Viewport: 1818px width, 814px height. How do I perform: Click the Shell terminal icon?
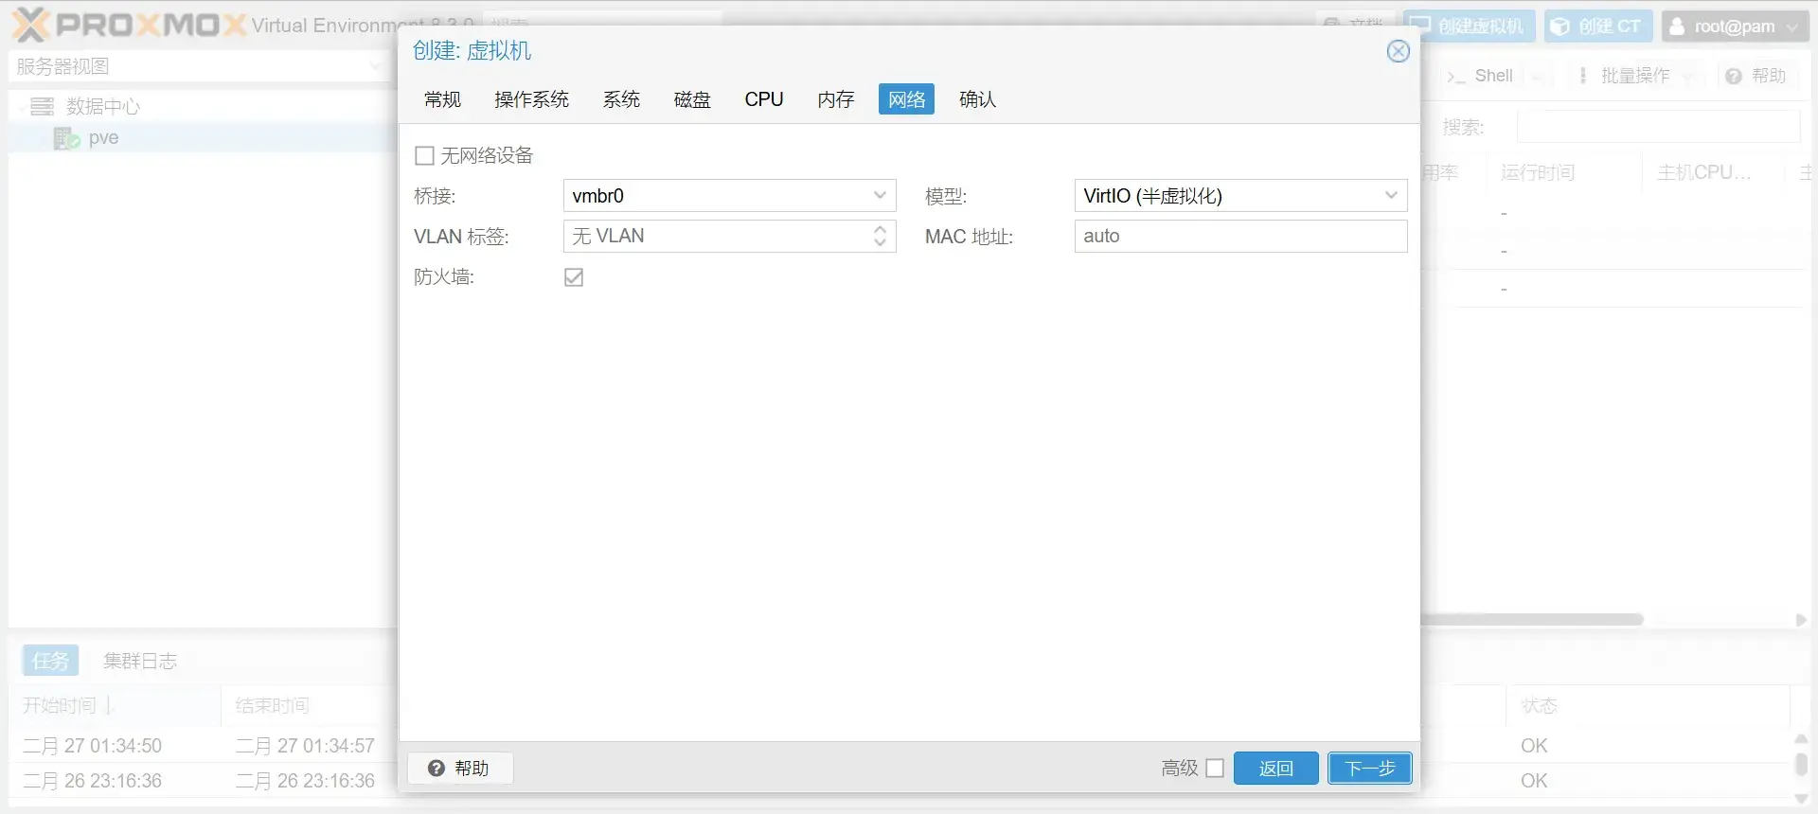tap(1456, 77)
